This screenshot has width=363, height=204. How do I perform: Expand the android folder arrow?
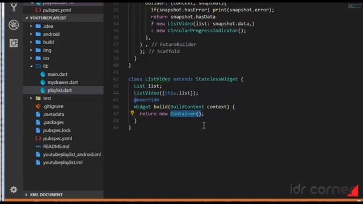coord(31,34)
